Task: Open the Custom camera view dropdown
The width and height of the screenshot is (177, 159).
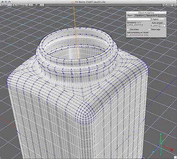Action: pos(6,5)
